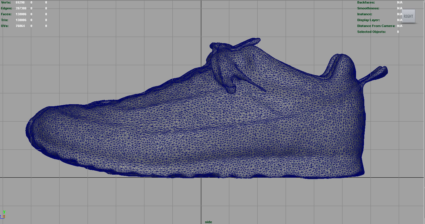Click the edge count value 207308

pyautogui.click(x=21, y=8)
